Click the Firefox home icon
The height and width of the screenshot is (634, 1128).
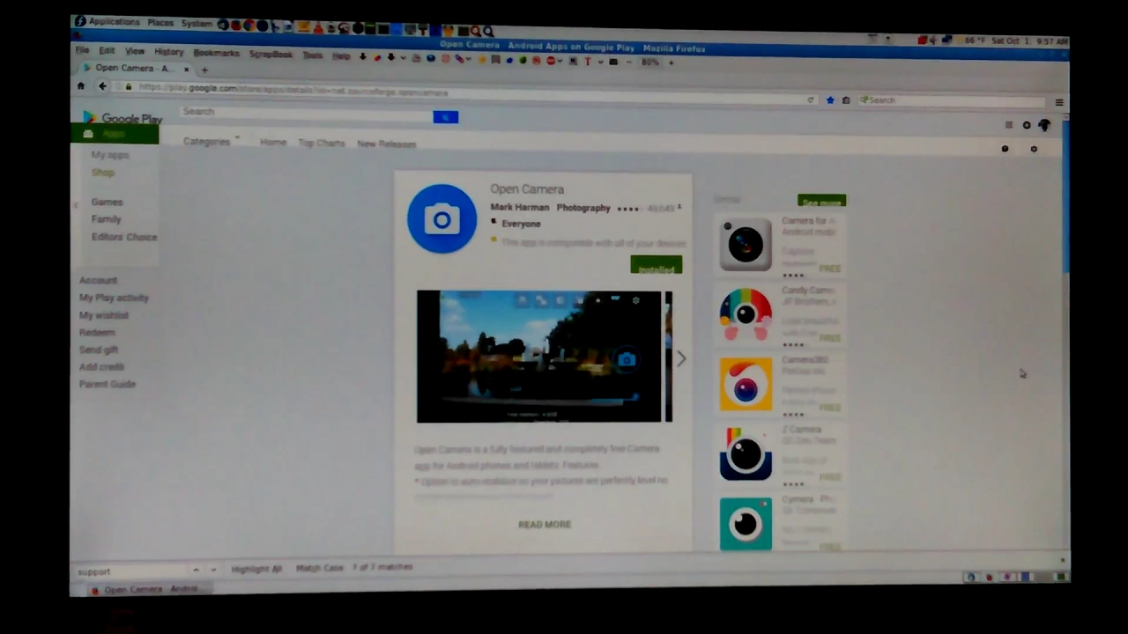[81, 85]
